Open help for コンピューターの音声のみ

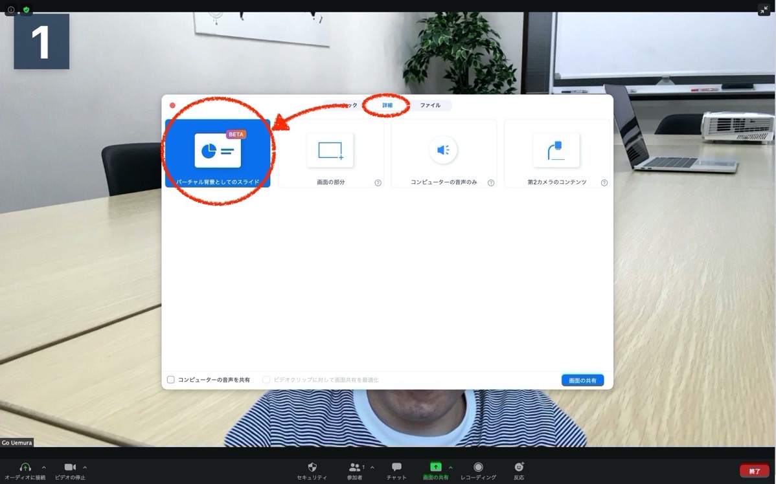(x=491, y=183)
